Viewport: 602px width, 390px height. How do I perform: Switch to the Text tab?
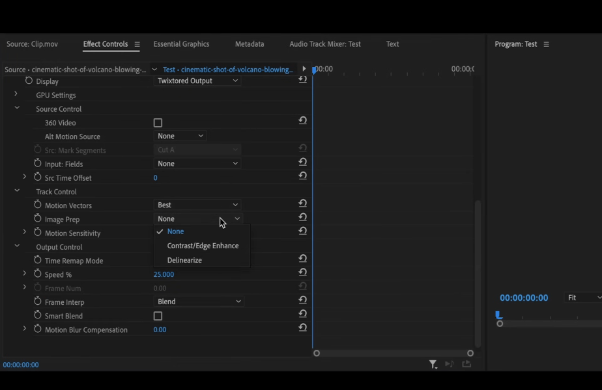point(392,44)
